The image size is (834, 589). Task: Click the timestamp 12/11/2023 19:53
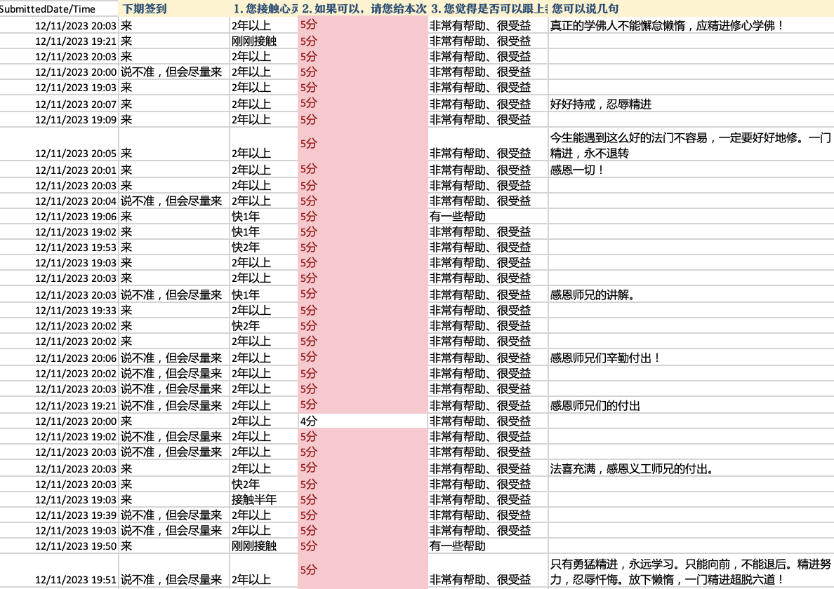click(76, 247)
